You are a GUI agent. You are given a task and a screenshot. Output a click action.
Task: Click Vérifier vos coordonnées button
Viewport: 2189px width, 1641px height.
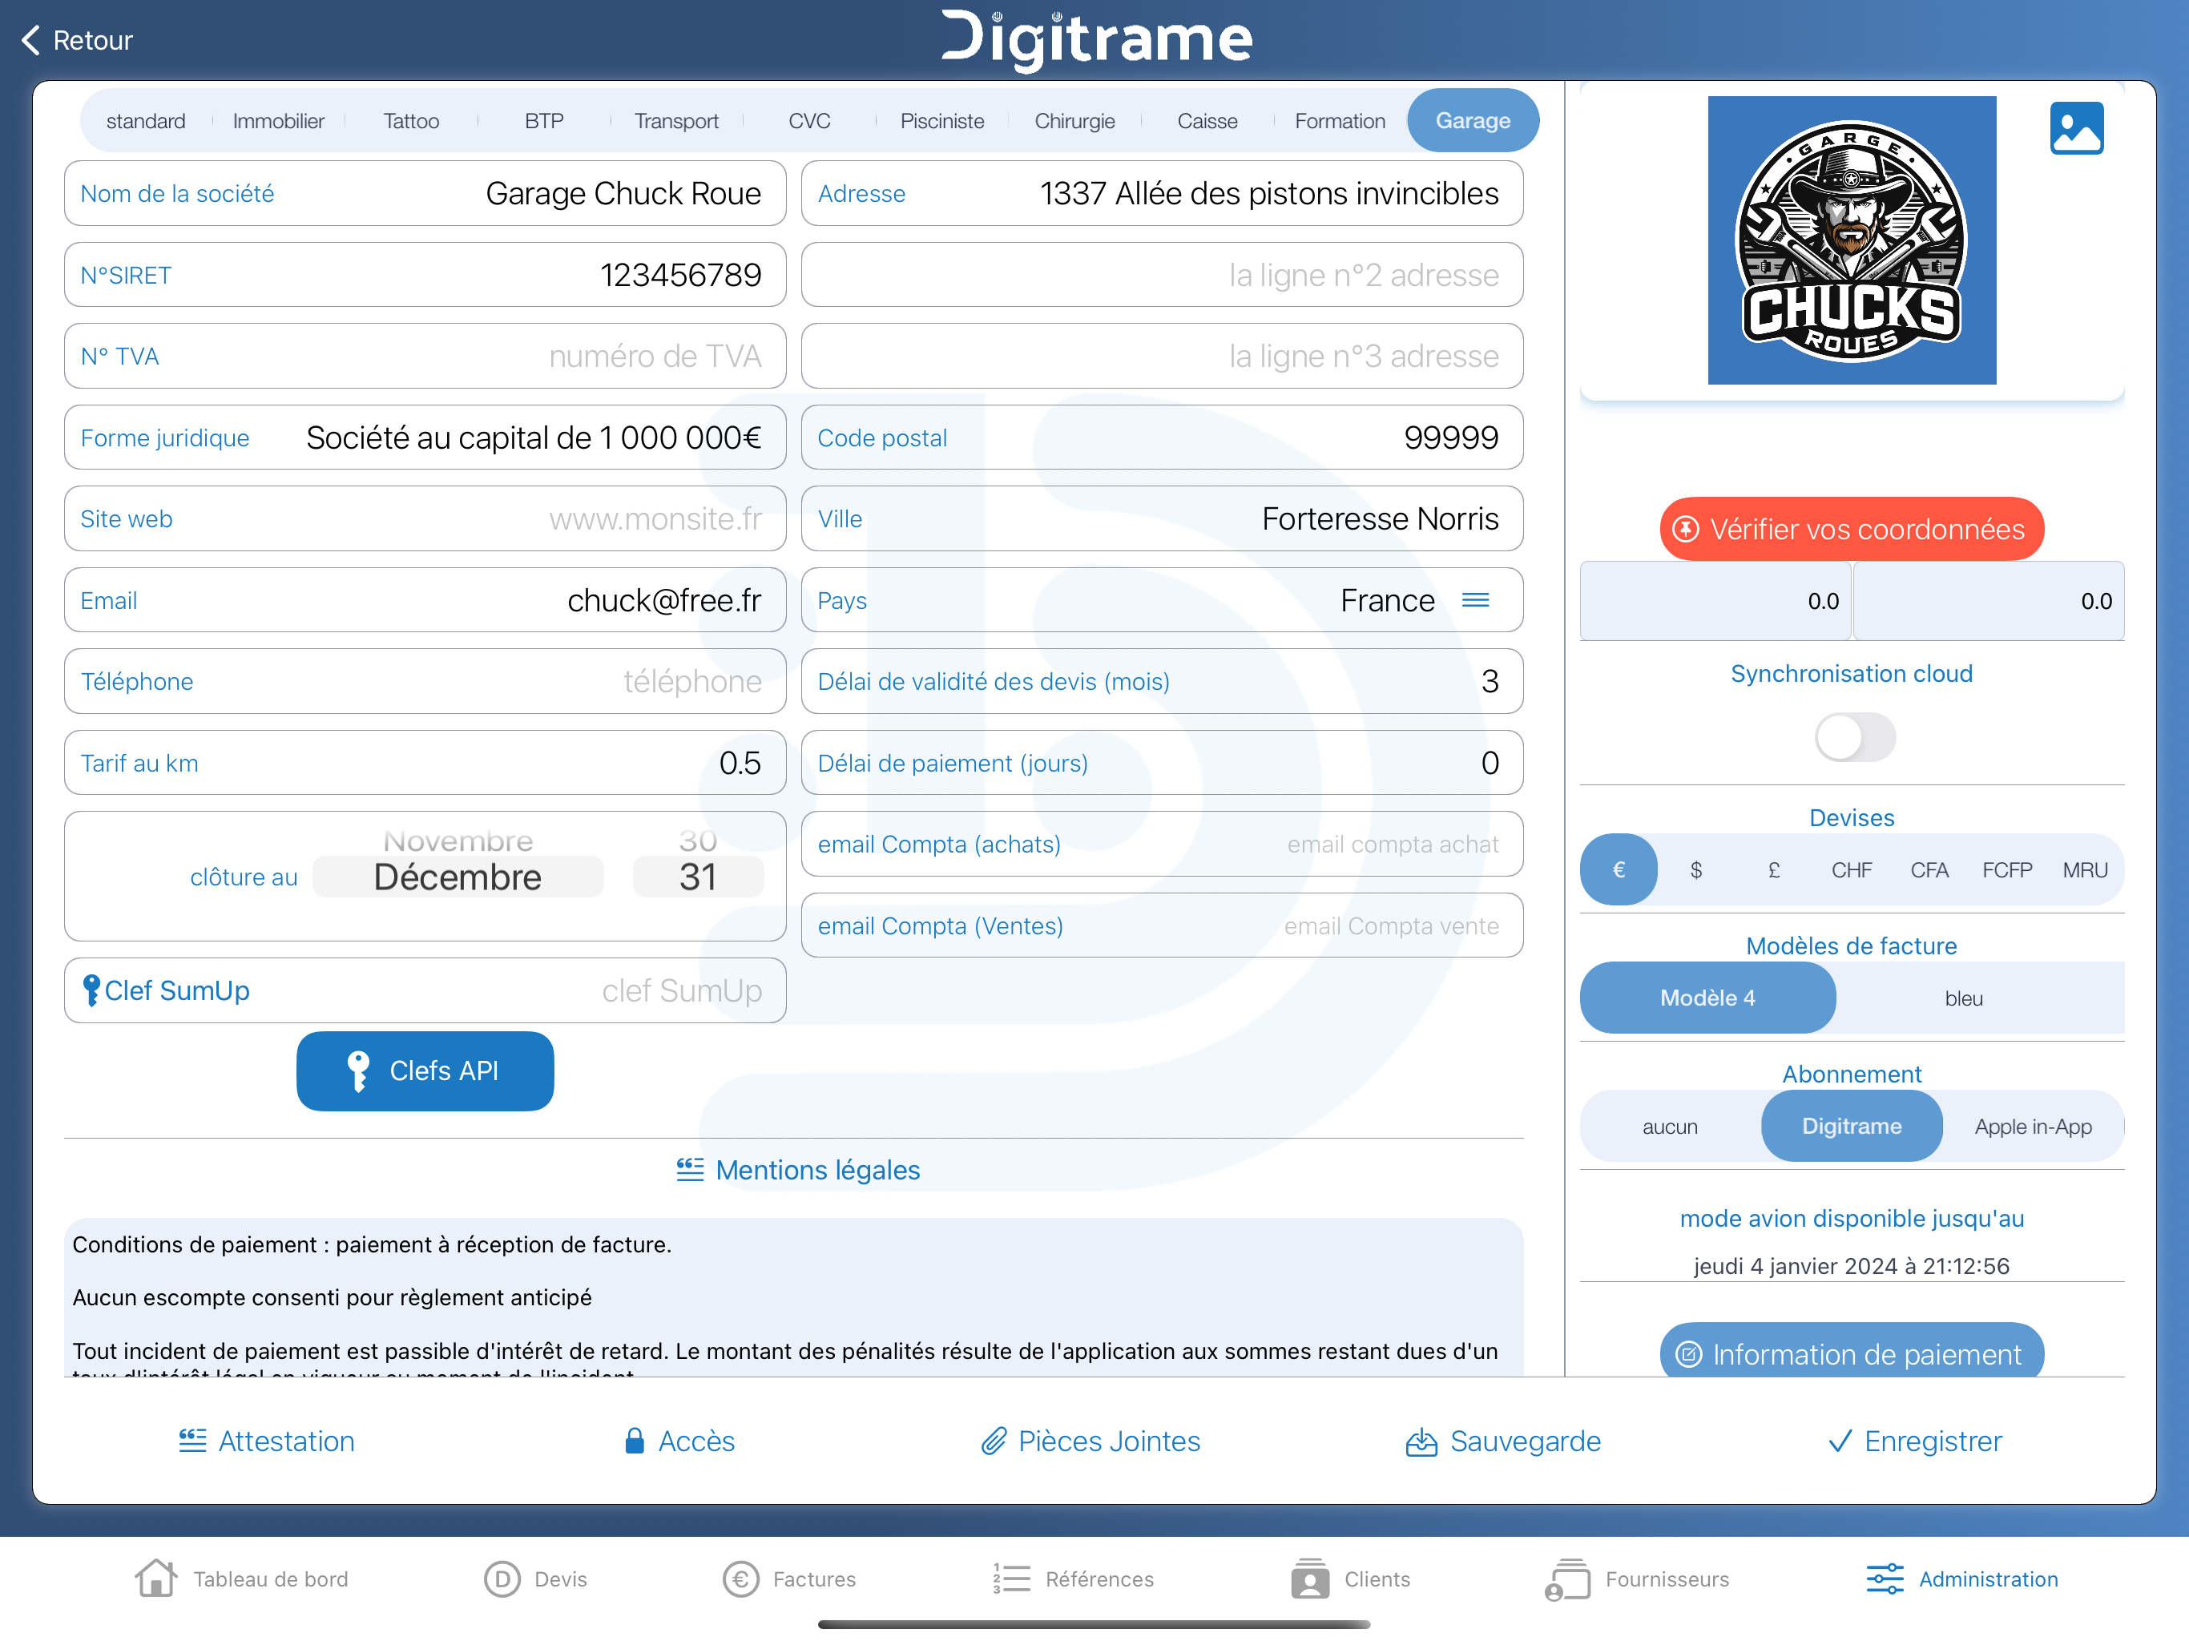click(x=1852, y=529)
